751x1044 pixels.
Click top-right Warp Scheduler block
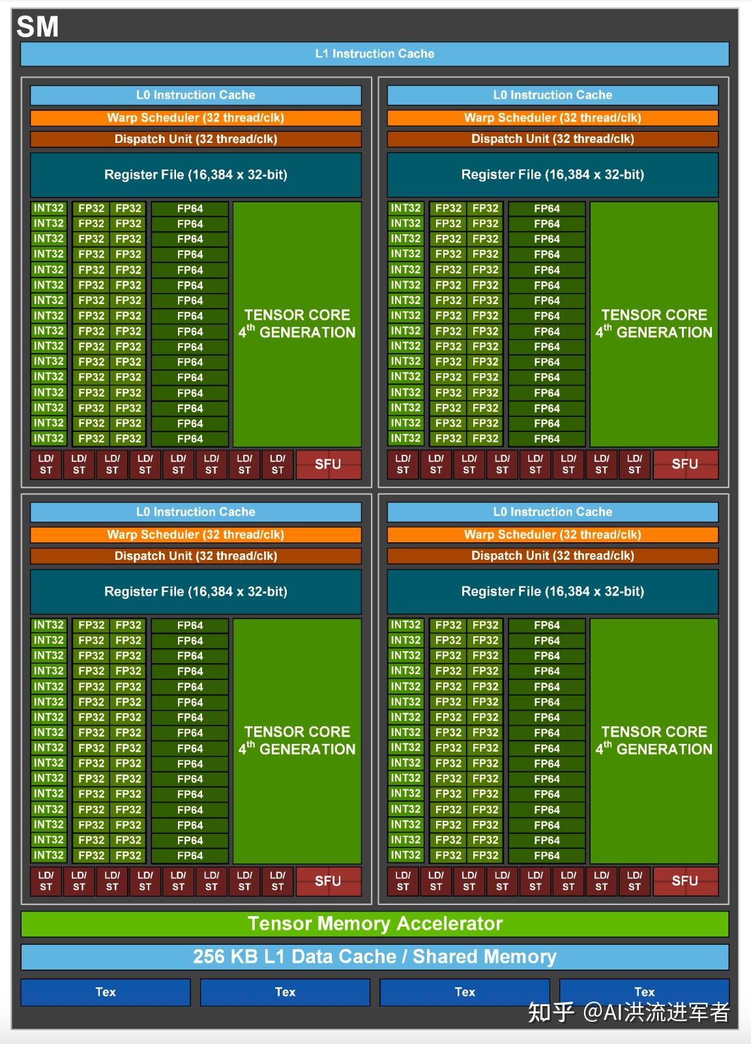(553, 118)
